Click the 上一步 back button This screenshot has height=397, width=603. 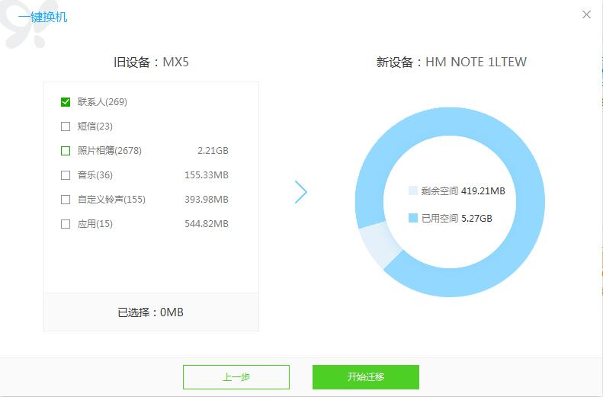tap(236, 377)
